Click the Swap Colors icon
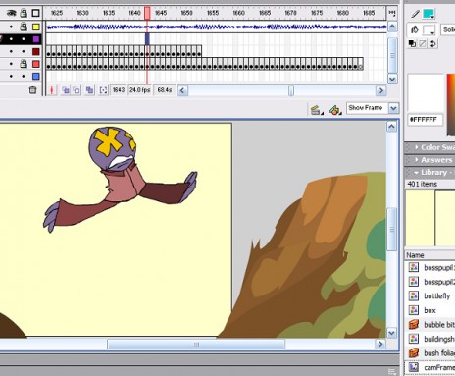Viewport: 455px width, 376px height. pyautogui.click(x=433, y=43)
